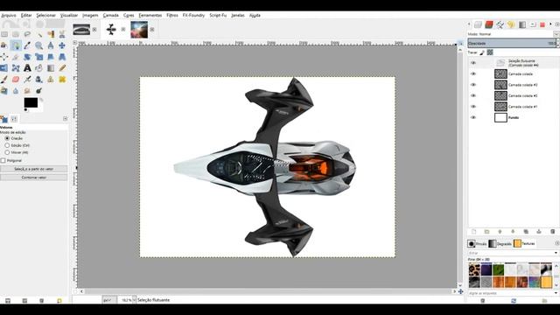Toggle lock alpha channel checker icon
This screenshot has width=560, height=315.
click(490, 52)
